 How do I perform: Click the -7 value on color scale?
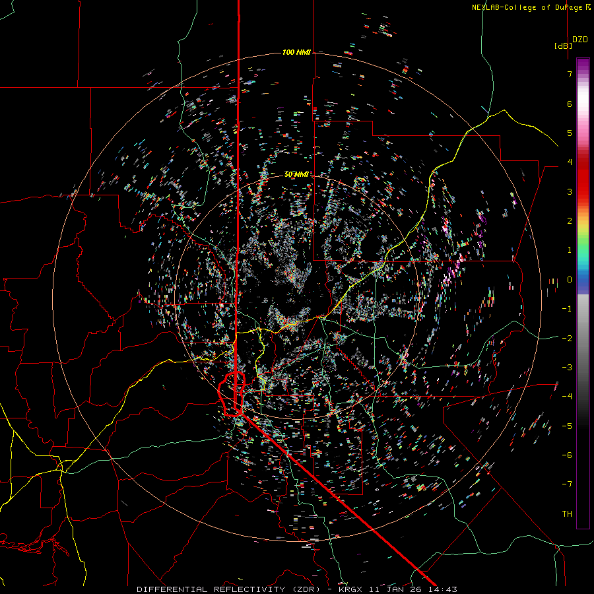pos(567,484)
